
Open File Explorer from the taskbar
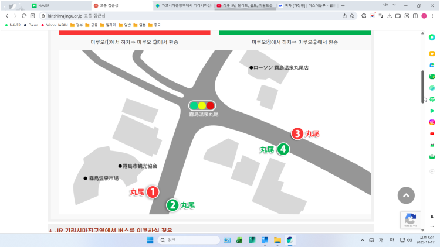tap(278, 240)
